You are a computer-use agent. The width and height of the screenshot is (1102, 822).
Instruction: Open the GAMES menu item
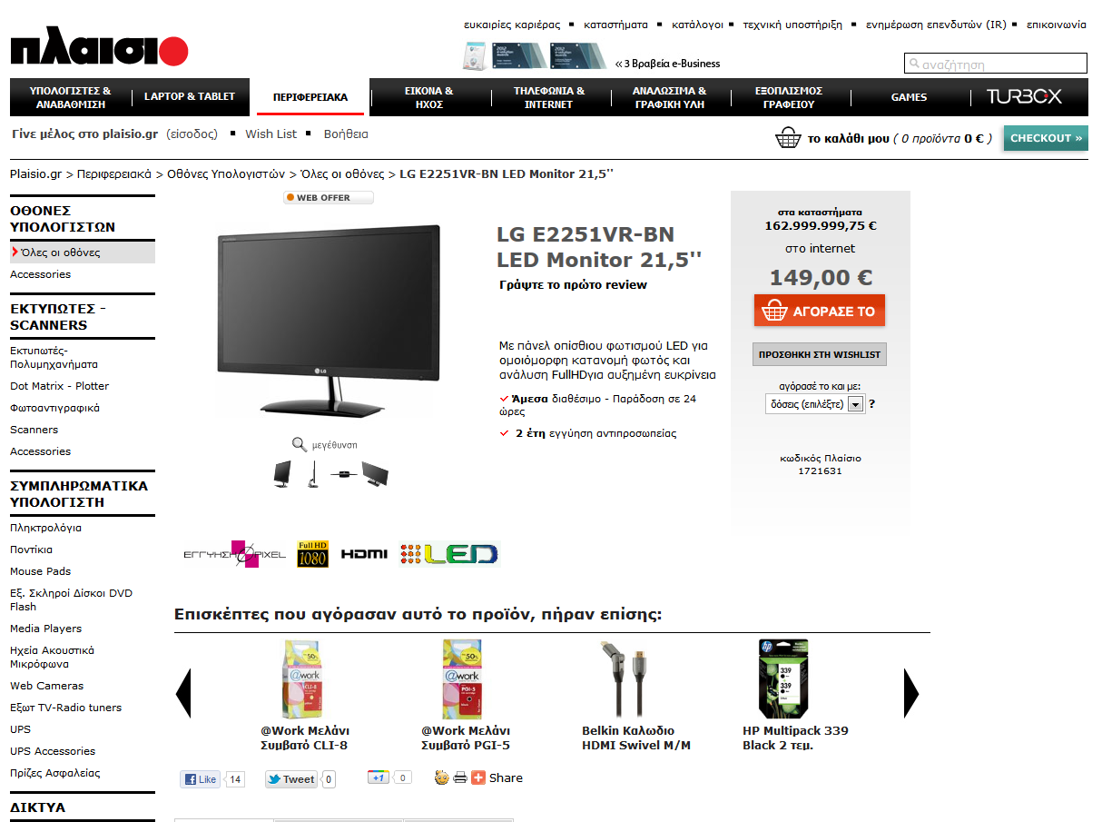tap(909, 97)
